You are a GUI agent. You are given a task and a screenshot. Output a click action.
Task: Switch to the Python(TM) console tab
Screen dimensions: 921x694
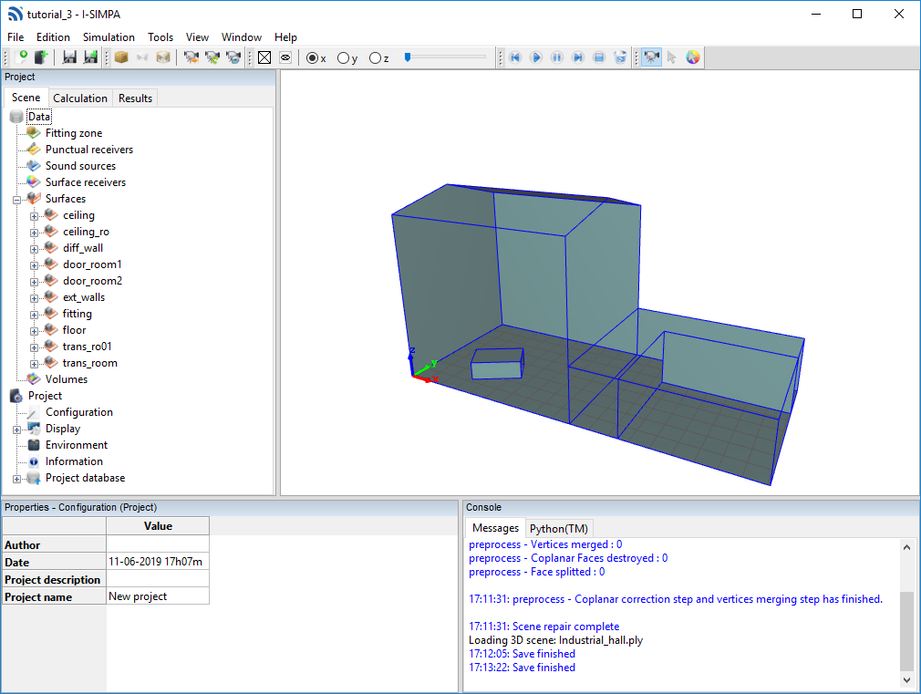[559, 528]
